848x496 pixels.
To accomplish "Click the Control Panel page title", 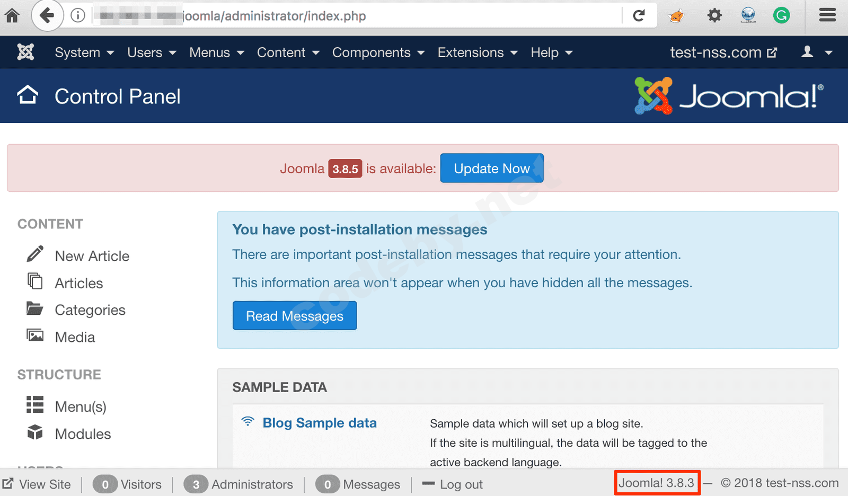I will [x=118, y=96].
